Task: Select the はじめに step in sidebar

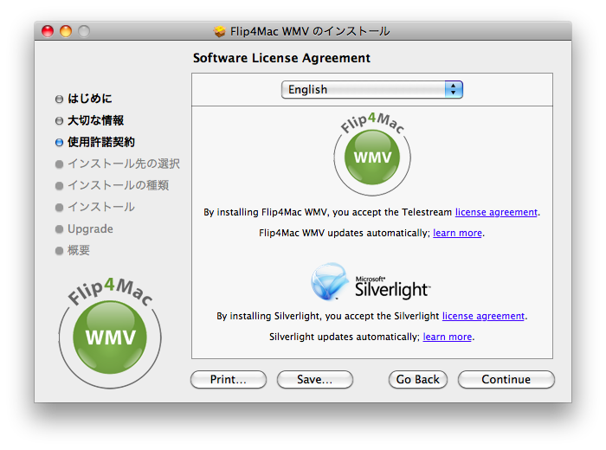Action: 90,99
